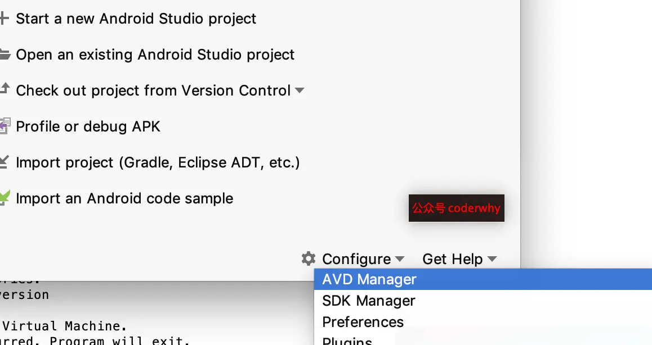Select Profile or debug APK
The height and width of the screenshot is (345, 652).
tap(88, 126)
